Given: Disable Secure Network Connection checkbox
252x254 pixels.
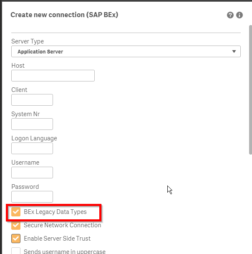Looking at the screenshot, I should point(16,225).
